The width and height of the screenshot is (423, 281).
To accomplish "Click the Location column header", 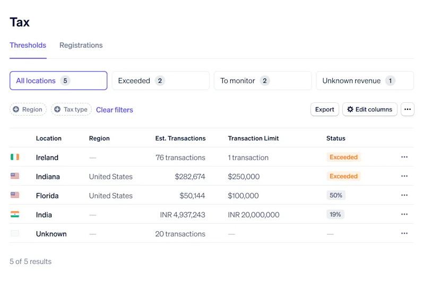I will 48,138.
